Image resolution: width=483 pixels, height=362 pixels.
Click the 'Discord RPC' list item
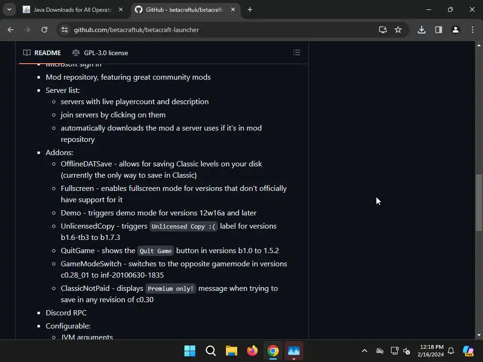tap(66, 313)
